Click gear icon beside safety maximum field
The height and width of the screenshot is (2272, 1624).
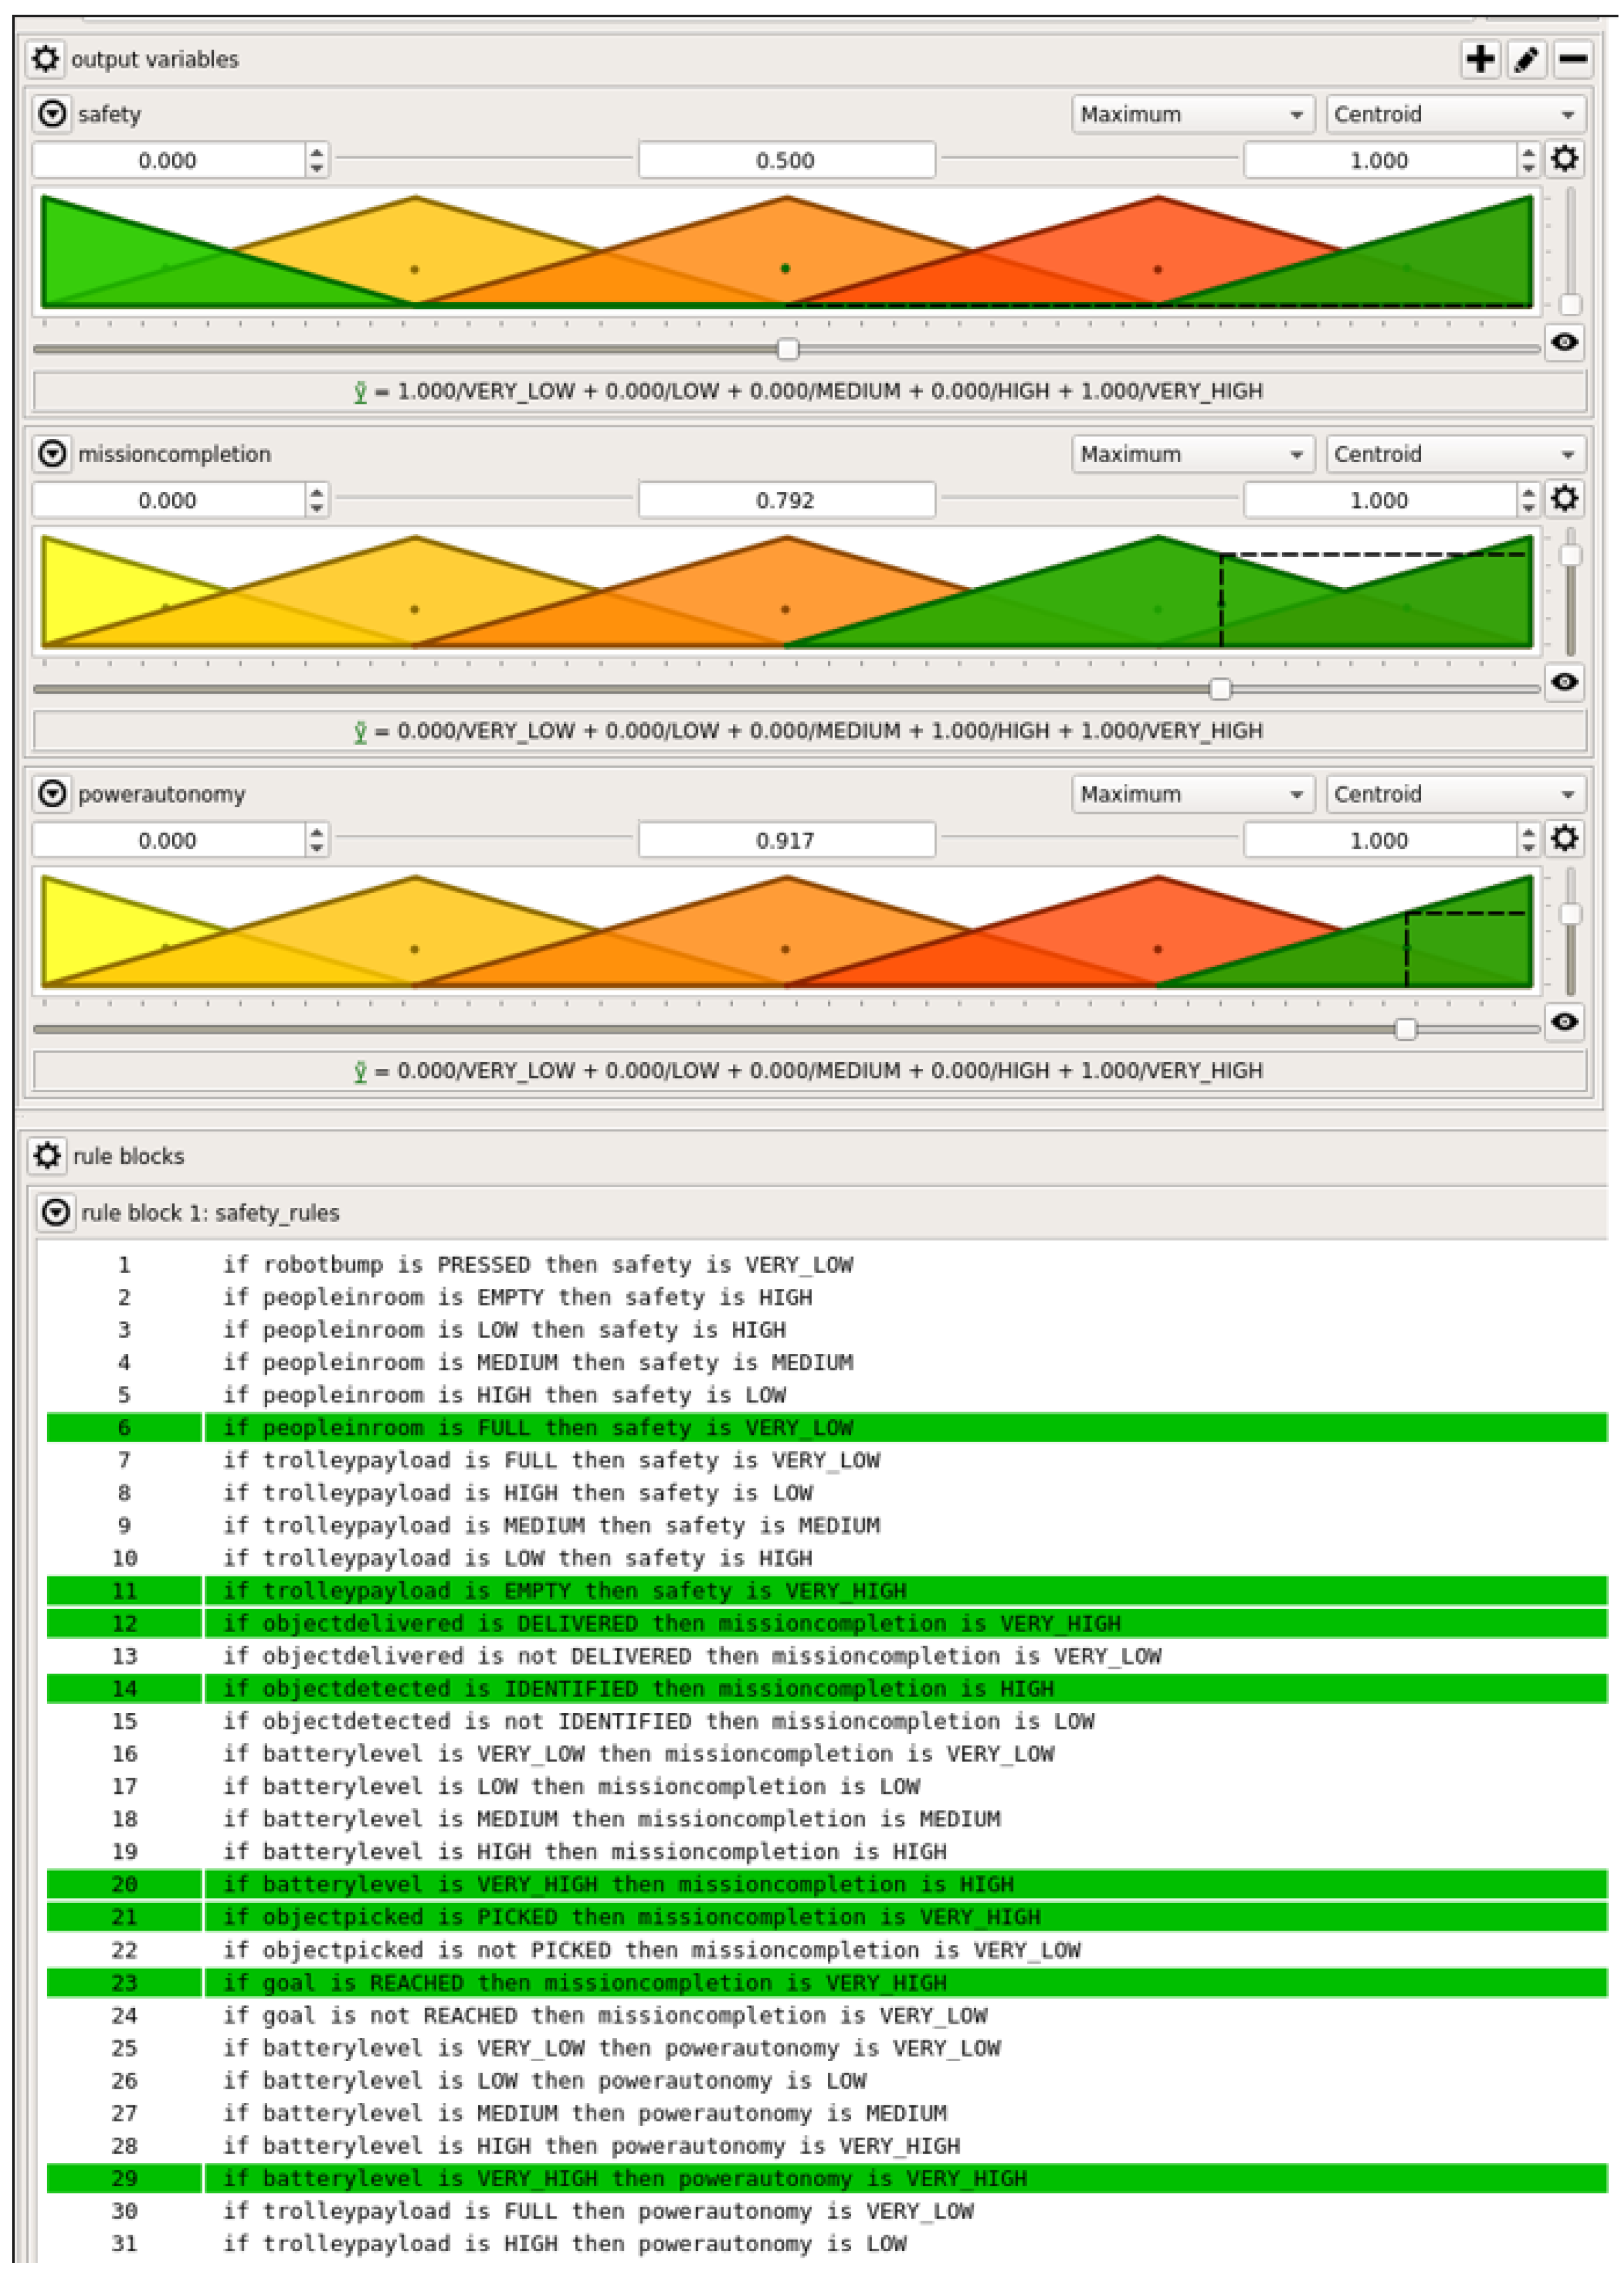(1565, 159)
